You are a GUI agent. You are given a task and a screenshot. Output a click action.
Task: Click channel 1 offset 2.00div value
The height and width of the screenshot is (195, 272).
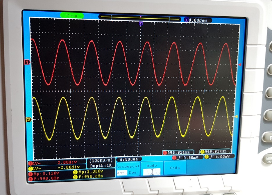[67, 162]
